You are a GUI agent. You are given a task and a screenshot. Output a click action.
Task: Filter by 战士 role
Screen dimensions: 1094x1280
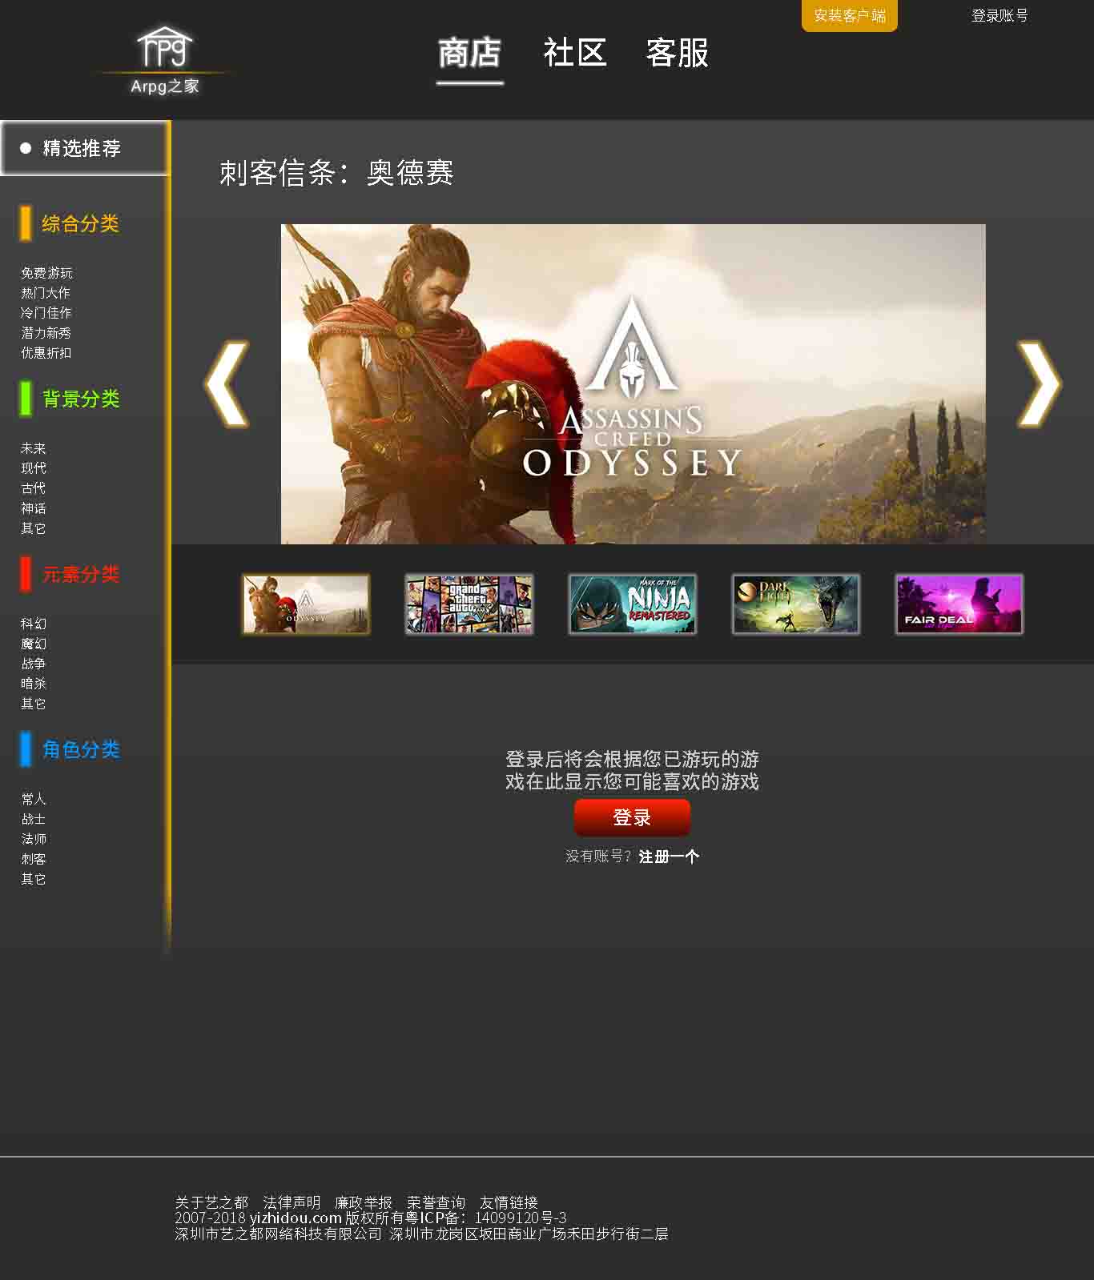pos(34,819)
